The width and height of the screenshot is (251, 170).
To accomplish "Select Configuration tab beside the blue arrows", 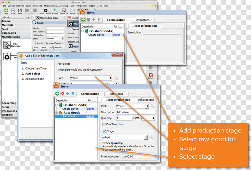I will click(90, 94).
